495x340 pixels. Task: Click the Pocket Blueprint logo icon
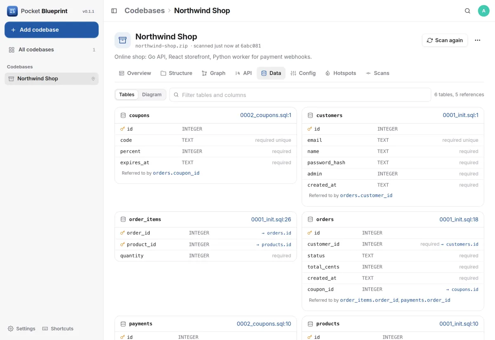coord(12,11)
